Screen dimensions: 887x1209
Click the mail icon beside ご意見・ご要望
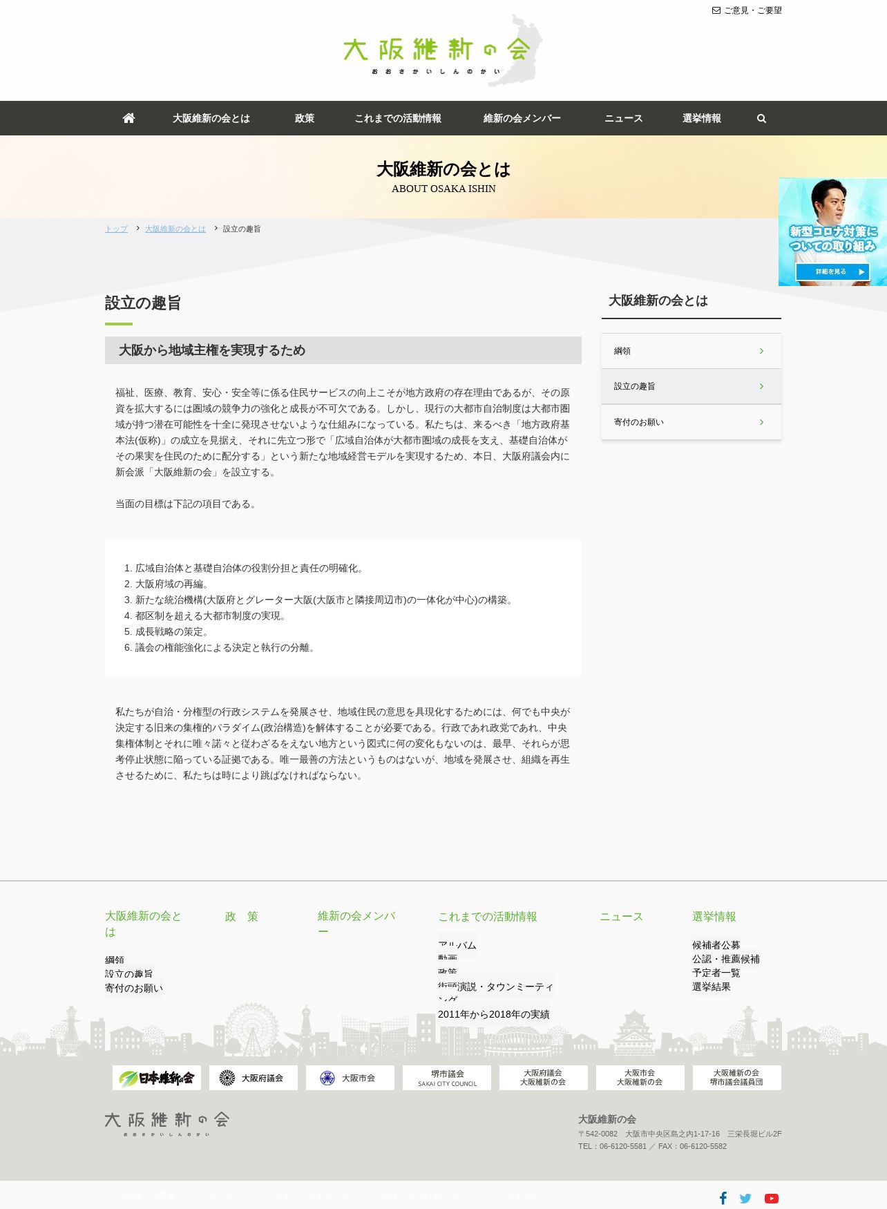(716, 10)
